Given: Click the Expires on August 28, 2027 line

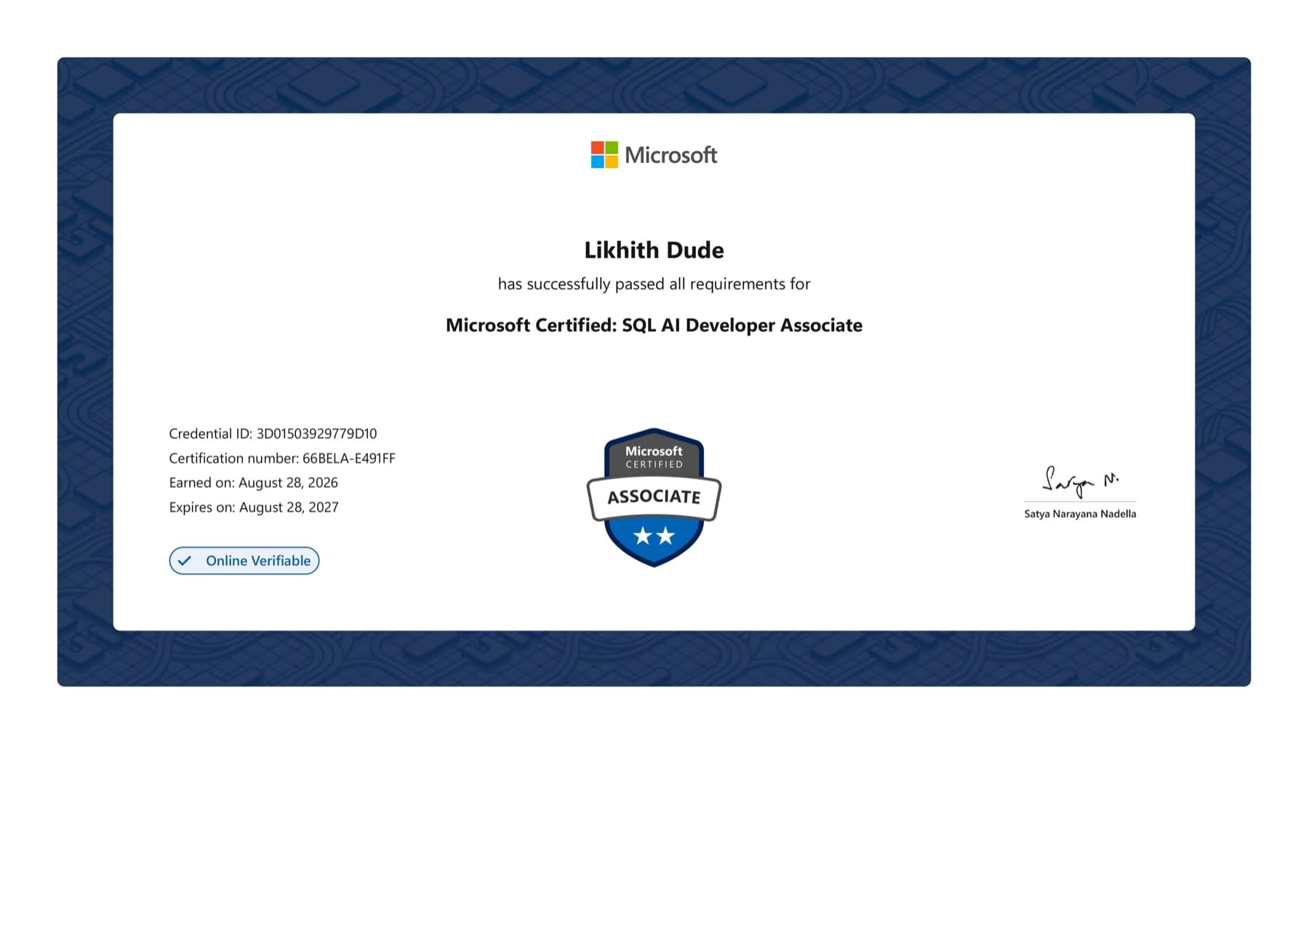Looking at the screenshot, I should [x=254, y=508].
